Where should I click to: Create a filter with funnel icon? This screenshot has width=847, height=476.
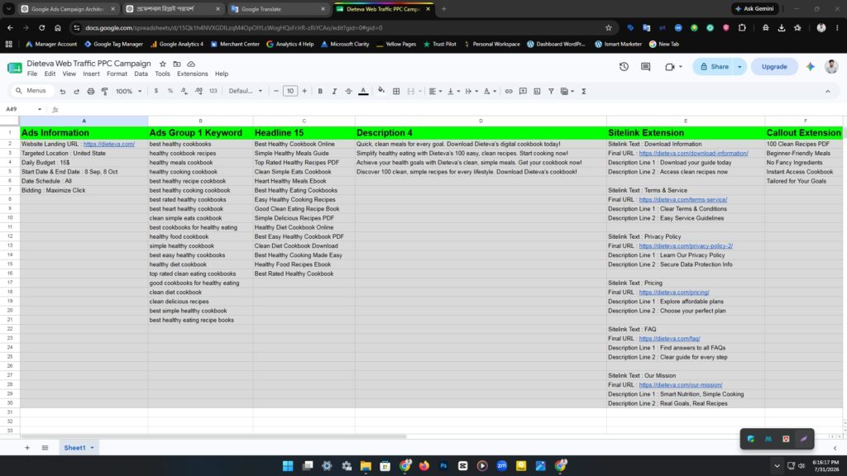click(x=551, y=91)
